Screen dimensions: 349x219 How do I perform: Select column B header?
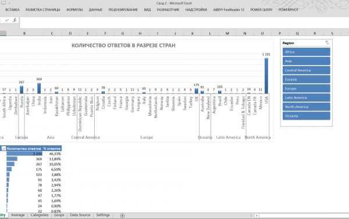pos(24,33)
